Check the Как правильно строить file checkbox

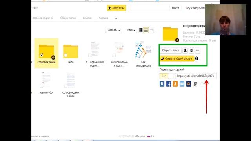(114, 55)
